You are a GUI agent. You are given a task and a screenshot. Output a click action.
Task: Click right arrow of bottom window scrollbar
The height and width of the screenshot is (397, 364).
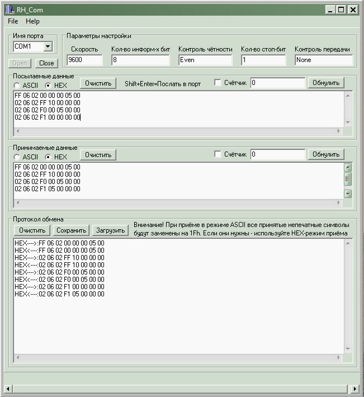click(355, 389)
